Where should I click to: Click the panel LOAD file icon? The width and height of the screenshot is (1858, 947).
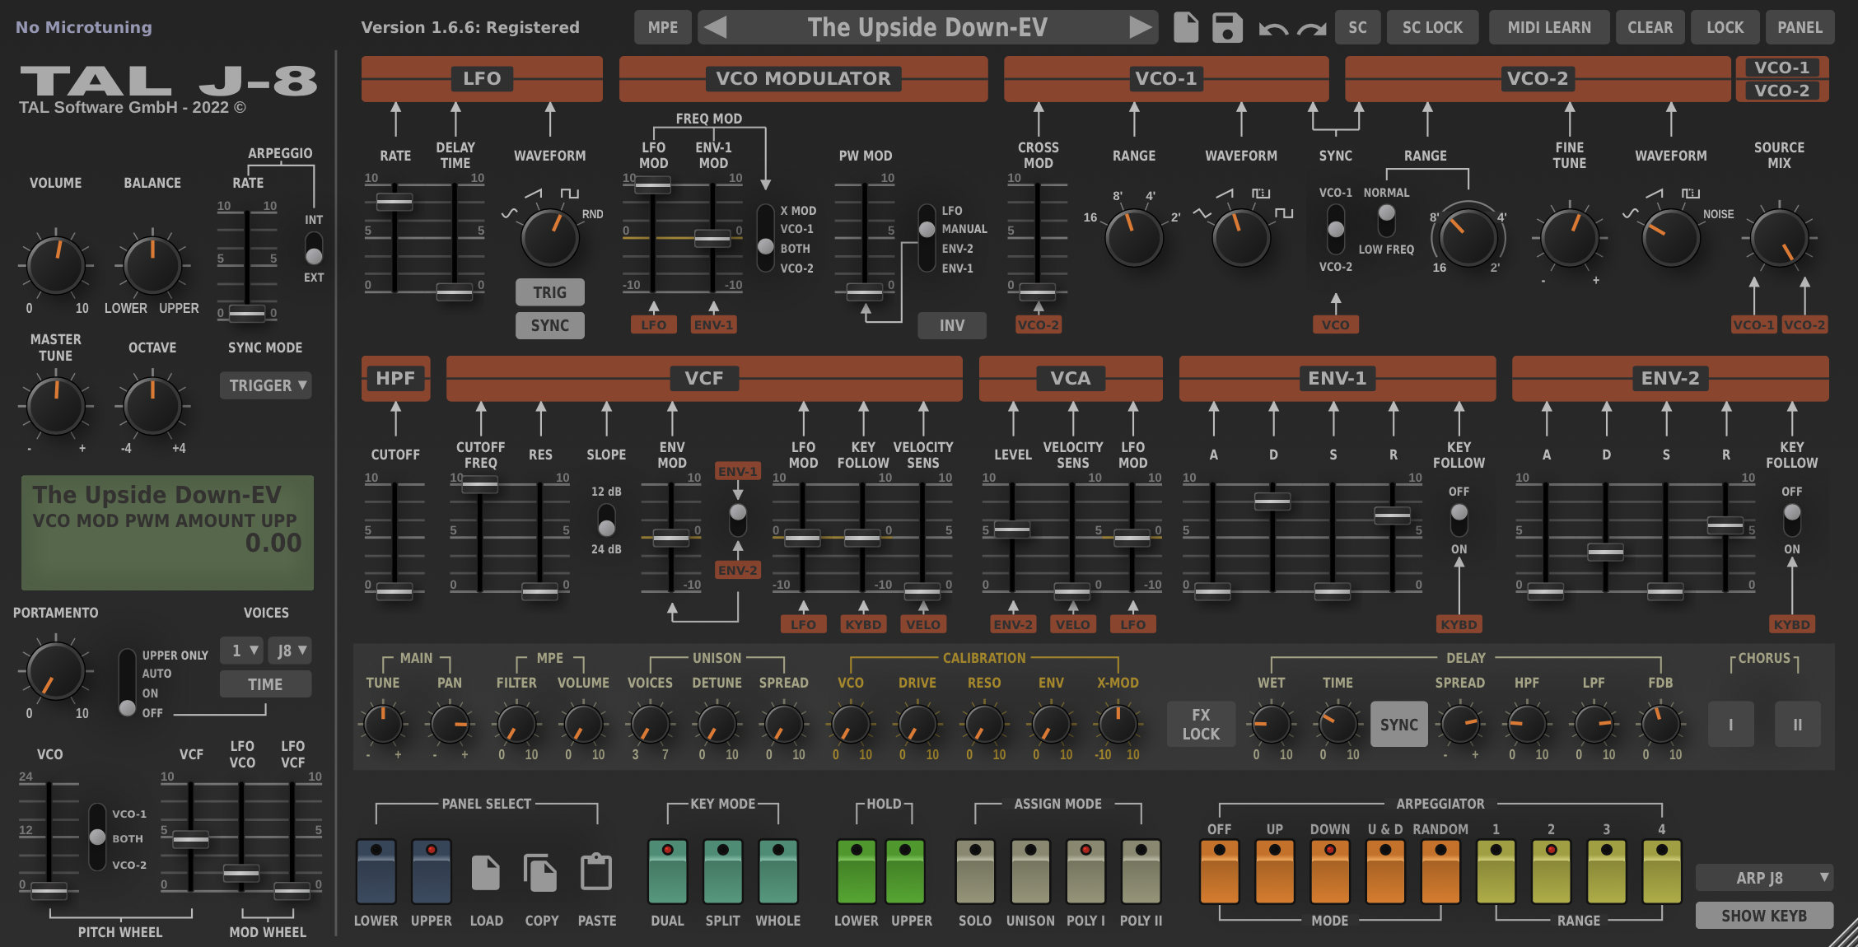tap(485, 872)
